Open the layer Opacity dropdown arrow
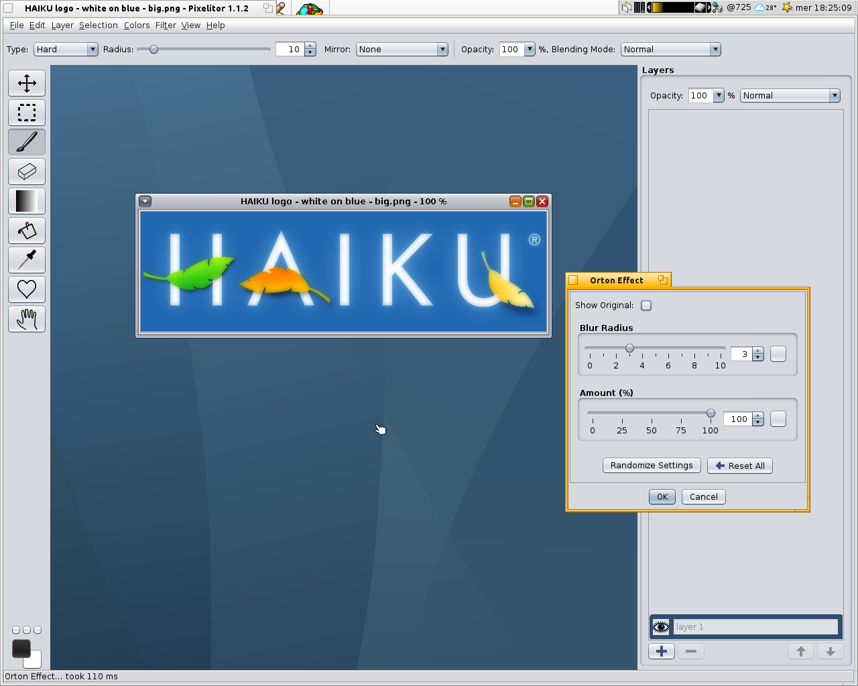 pyautogui.click(x=719, y=96)
